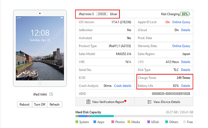208x128 pixels.
Task: Click the A12 Hexa CPU value
Action: (172, 62)
